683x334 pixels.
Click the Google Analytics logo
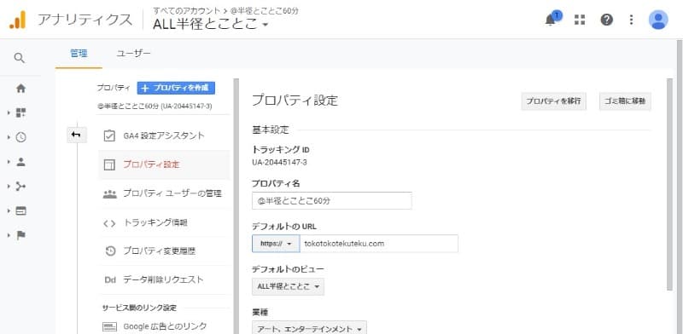click(18, 20)
